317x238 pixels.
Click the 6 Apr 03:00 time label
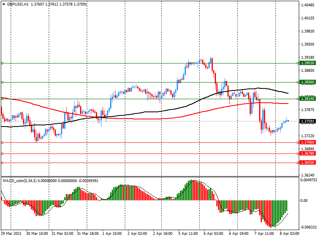tap(214, 234)
